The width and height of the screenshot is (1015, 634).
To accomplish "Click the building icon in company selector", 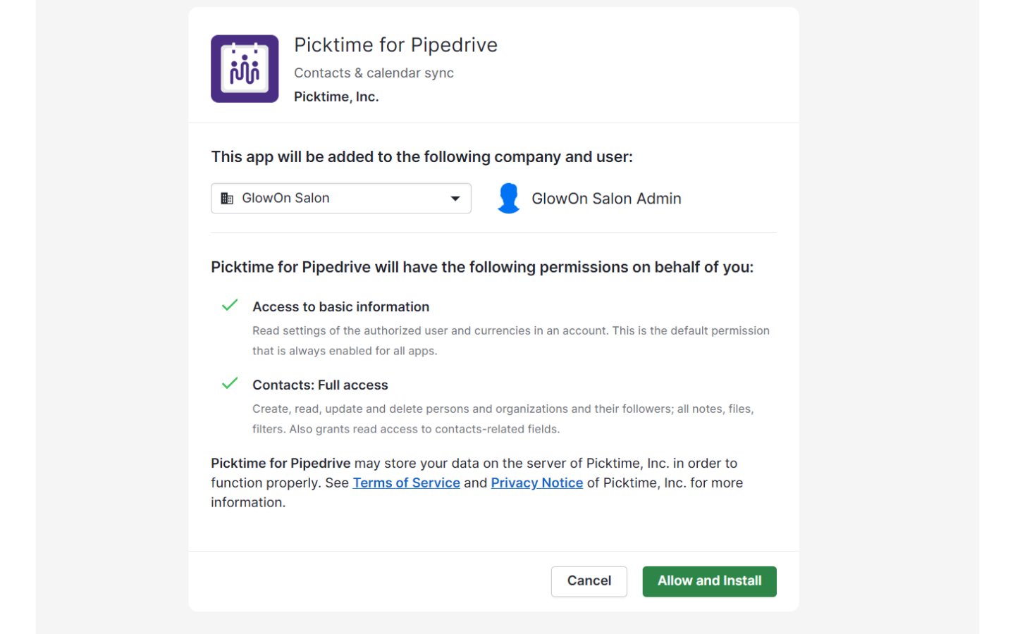I will [227, 199].
